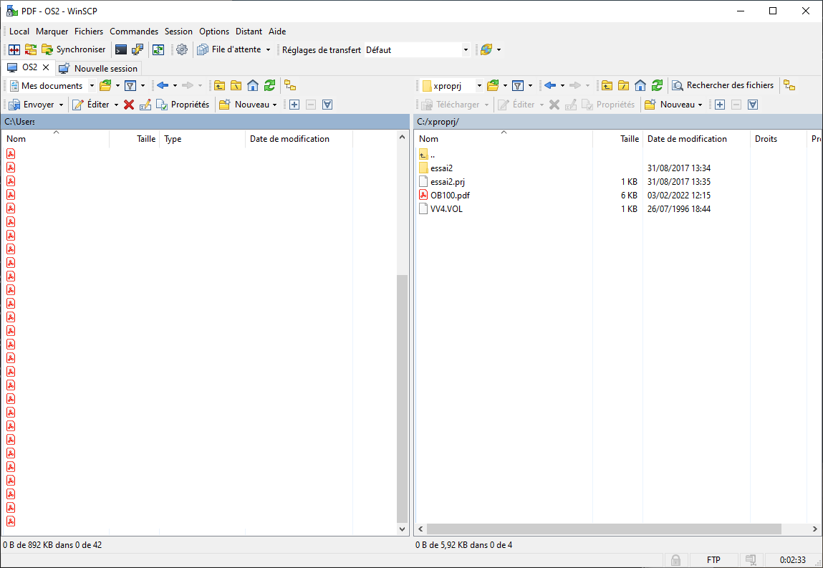Expand the Mes documents drive dropdown
Screen dimensions: 823x568
click(x=92, y=86)
